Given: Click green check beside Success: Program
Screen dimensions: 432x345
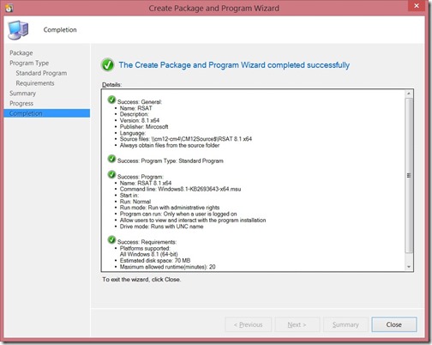Looking at the screenshot, I should click(111, 174).
